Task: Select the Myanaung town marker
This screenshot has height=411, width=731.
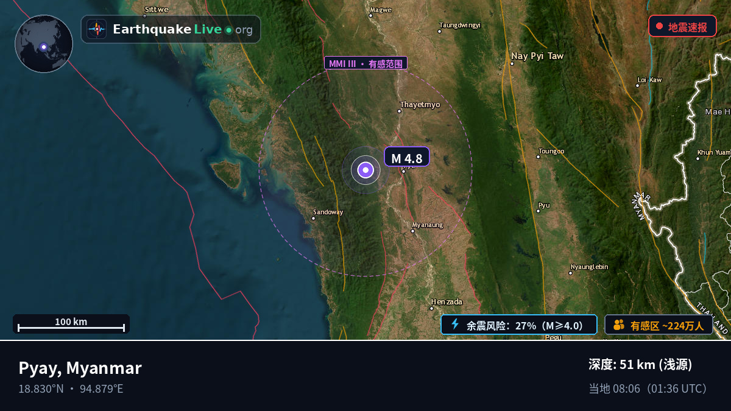Action: [412, 231]
